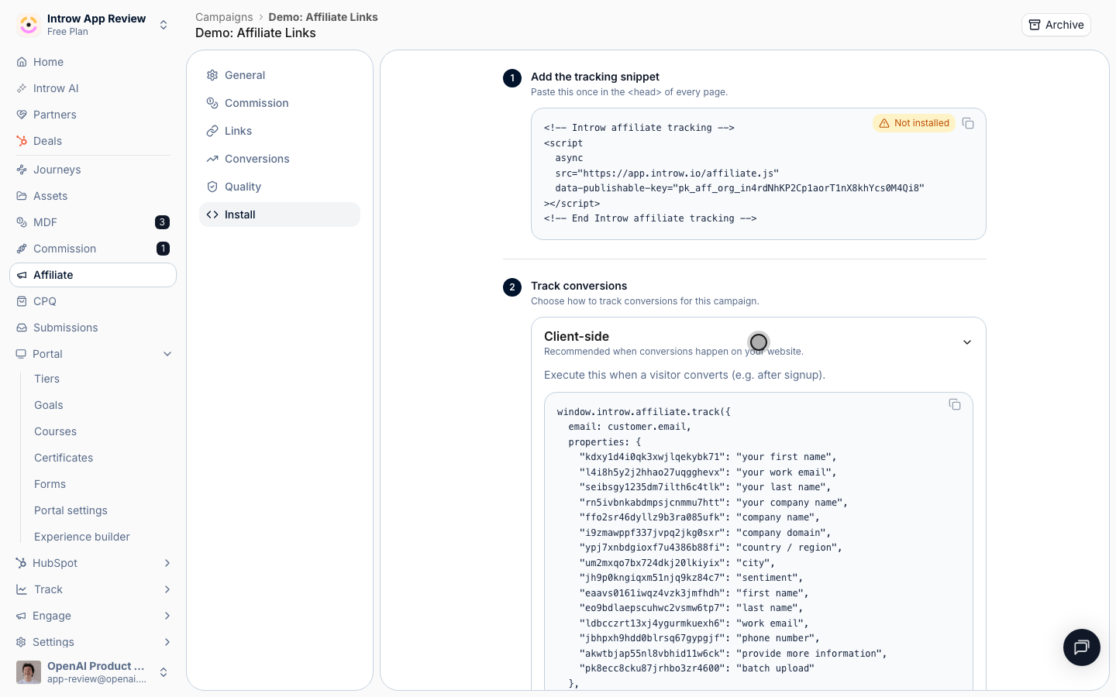Go to Campaigns breadcrumb
1116x697 pixels.
224,17
